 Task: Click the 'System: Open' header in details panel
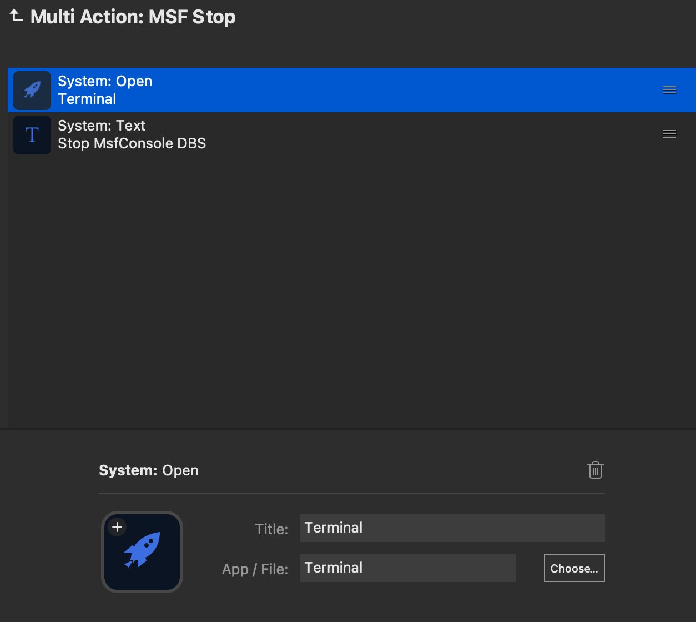149,470
